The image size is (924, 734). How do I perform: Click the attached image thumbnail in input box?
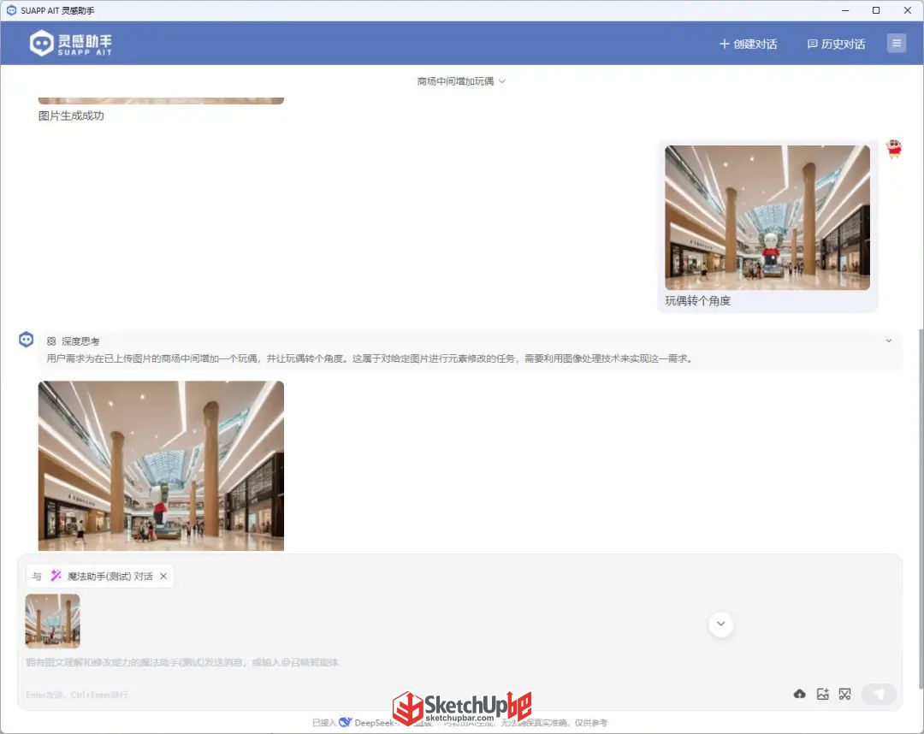click(x=52, y=621)
